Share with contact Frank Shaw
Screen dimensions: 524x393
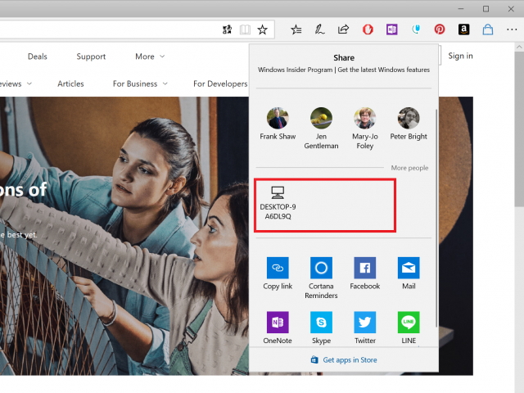coord(278,124)
